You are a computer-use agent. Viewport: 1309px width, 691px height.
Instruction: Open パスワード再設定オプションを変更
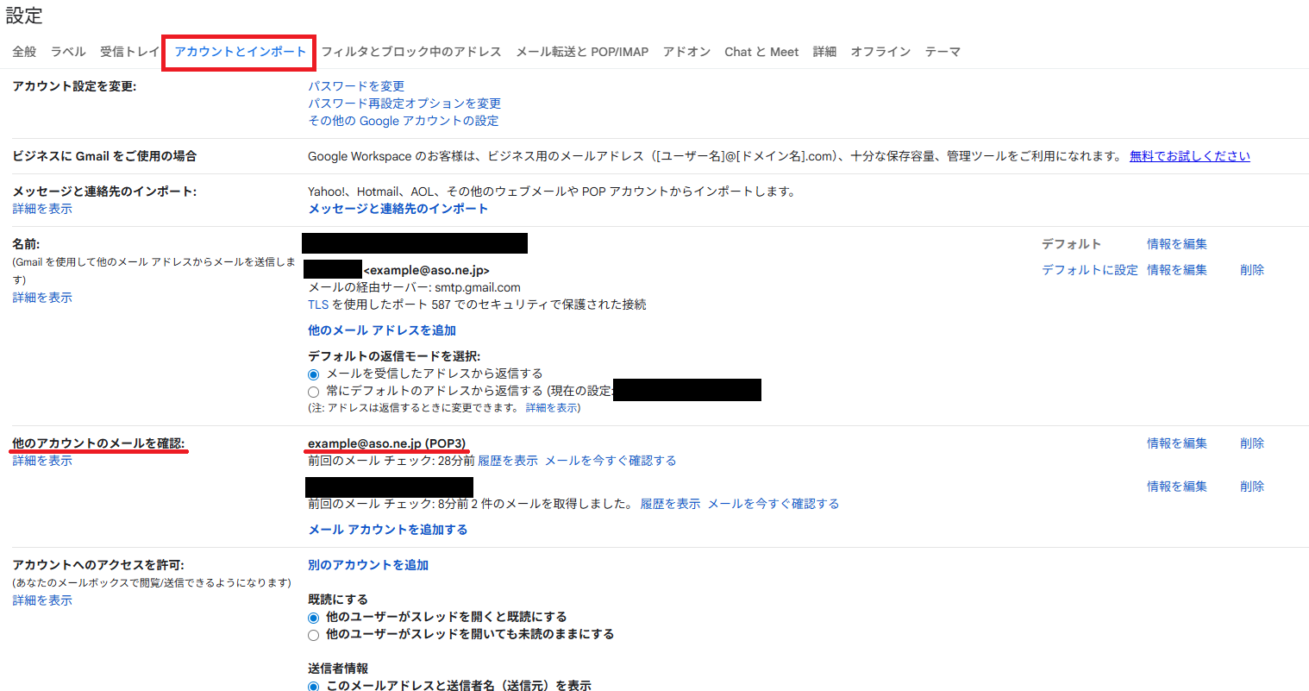click(x=404, y=103)
